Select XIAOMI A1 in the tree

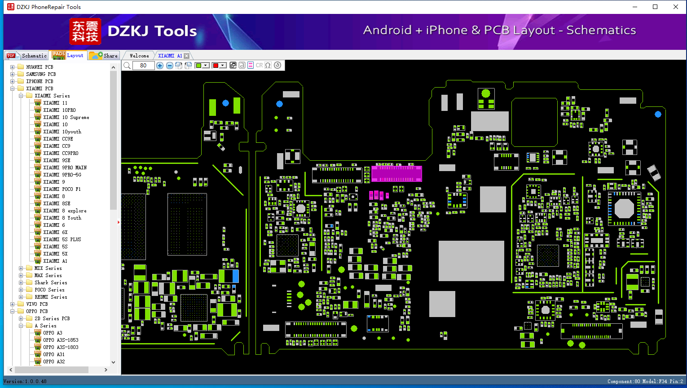click(55, 261)
